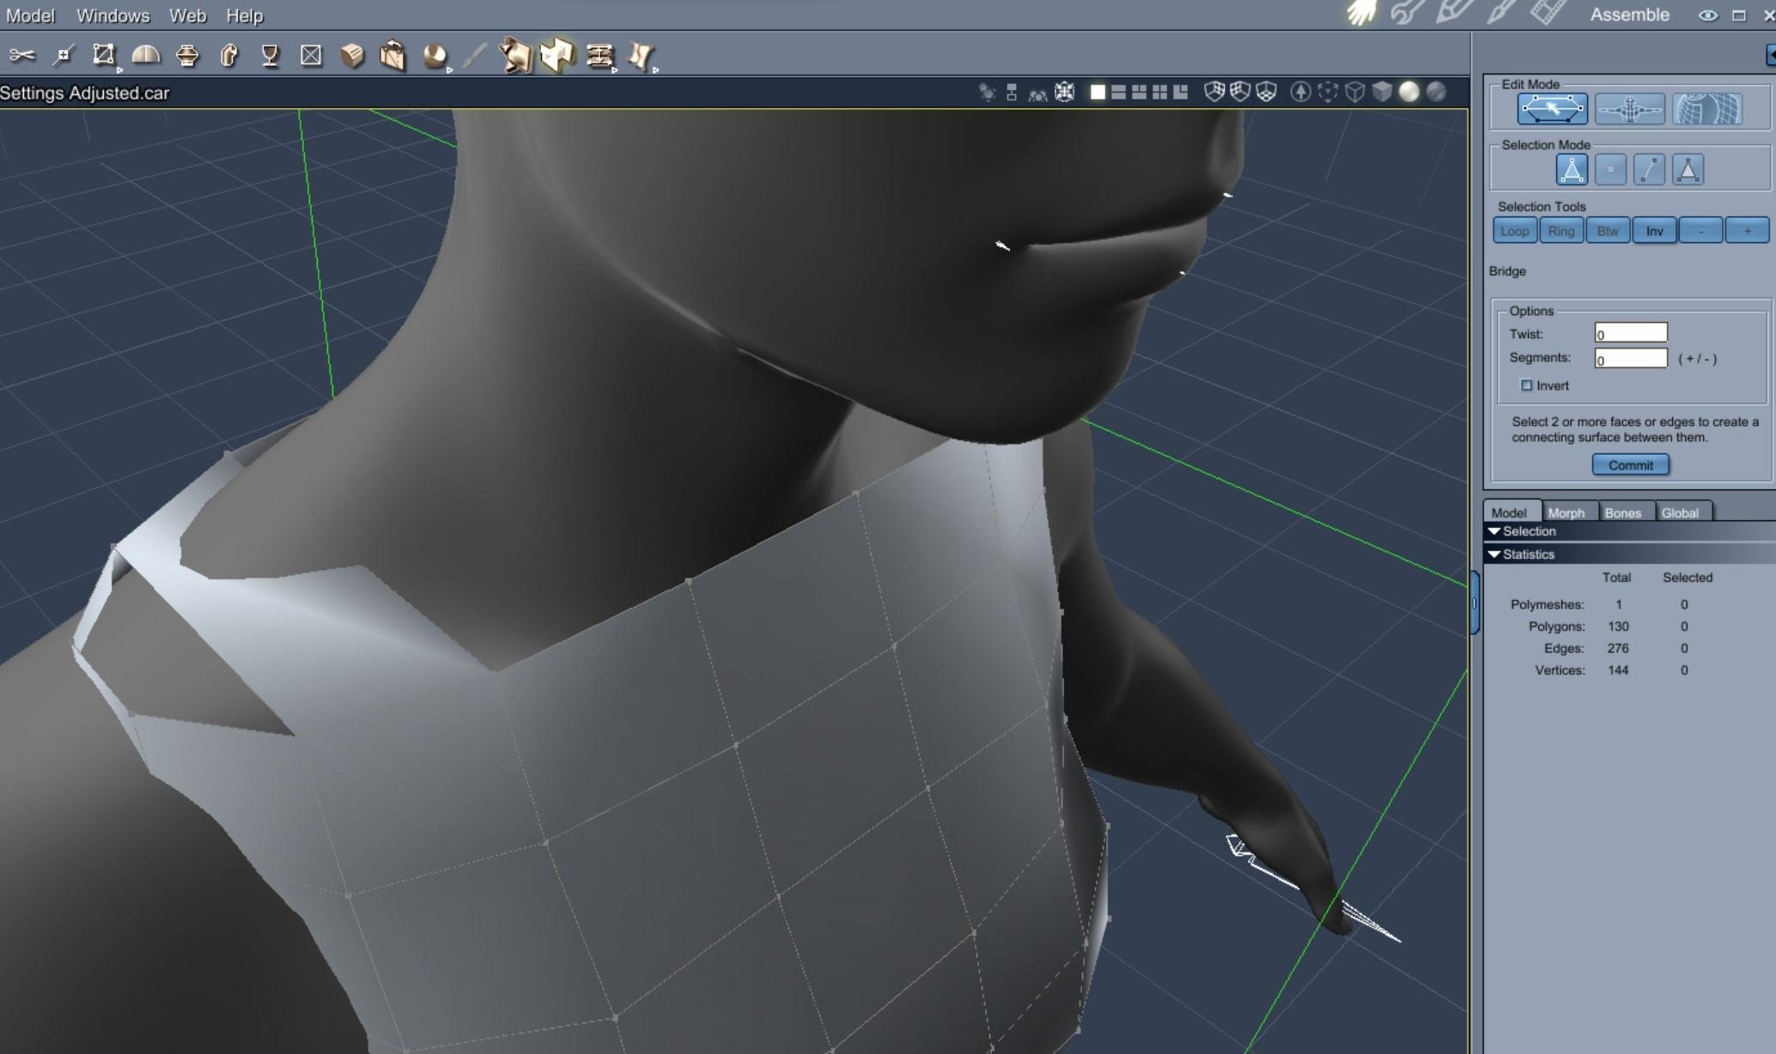
Task: Select smooth shaded sphere display mode
Action: pos(1409,92)
